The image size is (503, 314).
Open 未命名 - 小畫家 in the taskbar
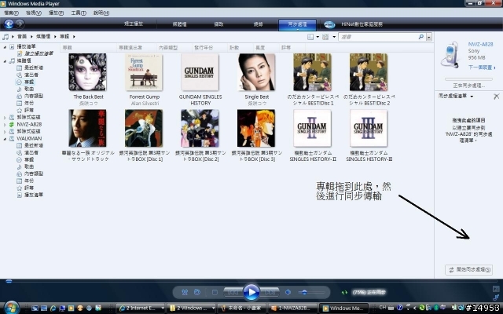point(241,309)
